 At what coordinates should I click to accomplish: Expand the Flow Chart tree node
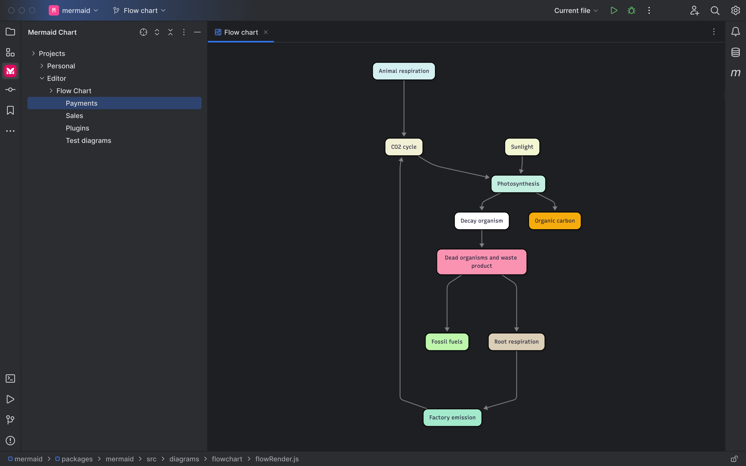point(51,91)
